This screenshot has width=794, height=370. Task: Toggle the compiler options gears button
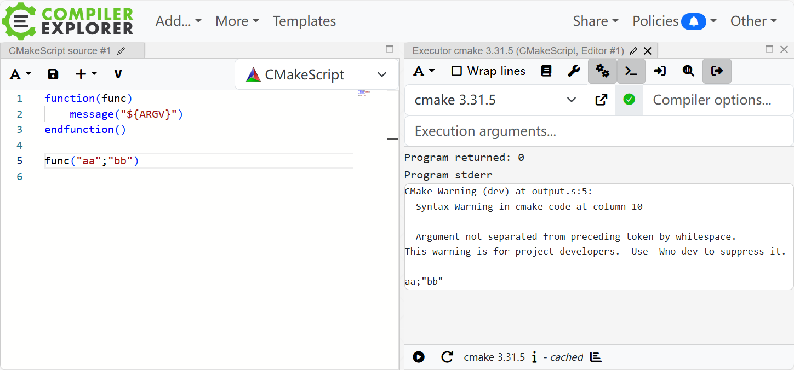click(602, 71)
